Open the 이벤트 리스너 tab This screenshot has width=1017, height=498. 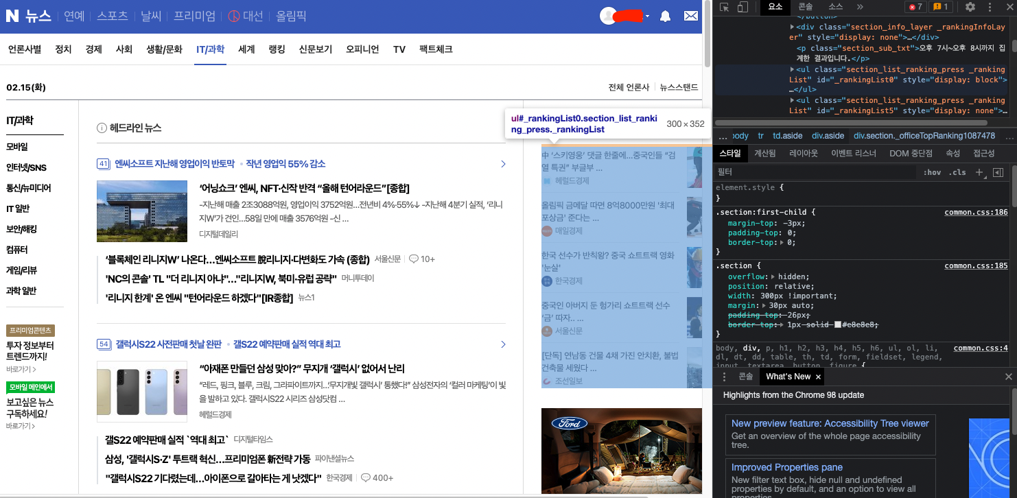pyautogui.click(x=853, y=154)
